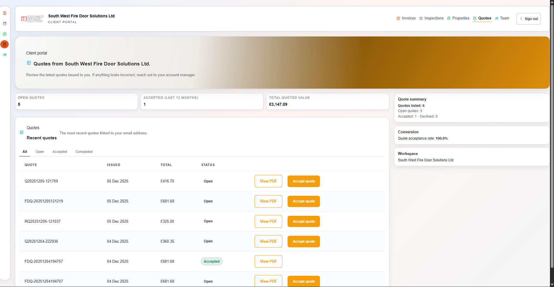Screen dimensions: 554x287
Task: Open Team using the teal people sidebar icon
Action: click(5, 55)
